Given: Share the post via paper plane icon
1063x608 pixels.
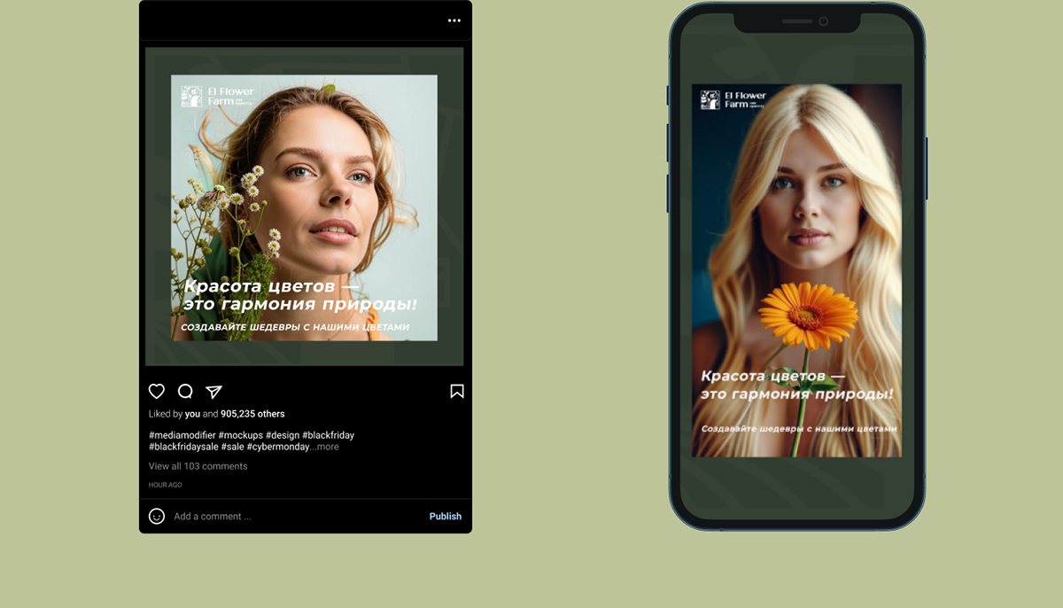Looking at the screenshot, I should tap(213, 391).
